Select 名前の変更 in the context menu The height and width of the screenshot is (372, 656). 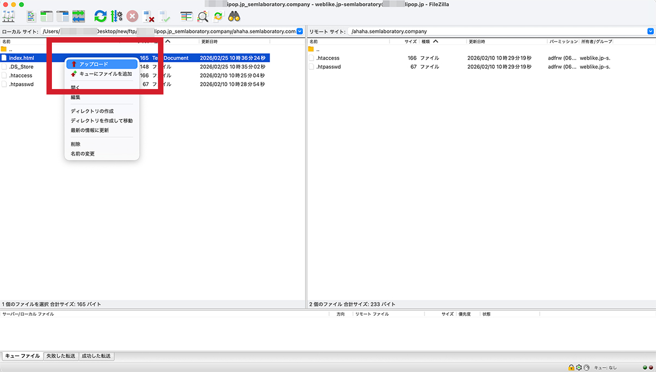(x=83, y=154)
